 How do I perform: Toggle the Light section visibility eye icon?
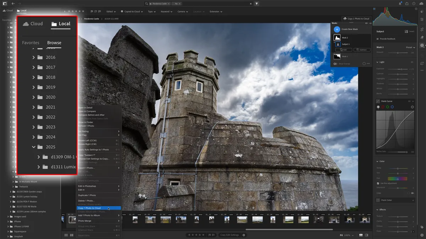tap(412, 62)
